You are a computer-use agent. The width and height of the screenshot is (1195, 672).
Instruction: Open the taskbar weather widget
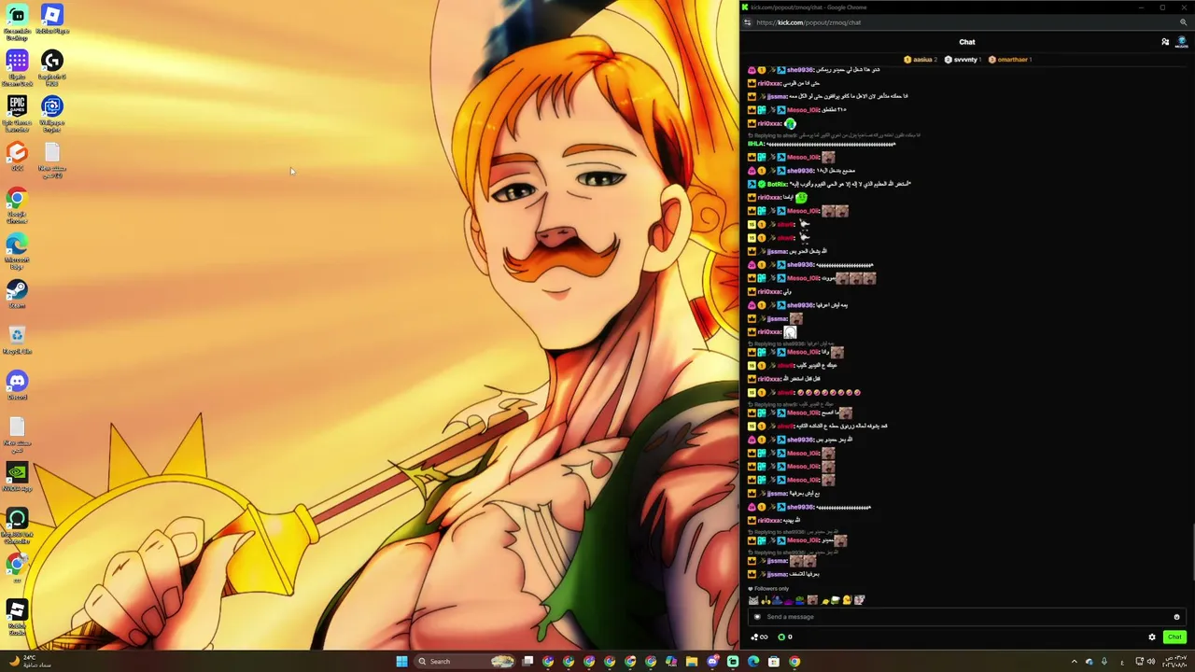[x=28, y=662]
